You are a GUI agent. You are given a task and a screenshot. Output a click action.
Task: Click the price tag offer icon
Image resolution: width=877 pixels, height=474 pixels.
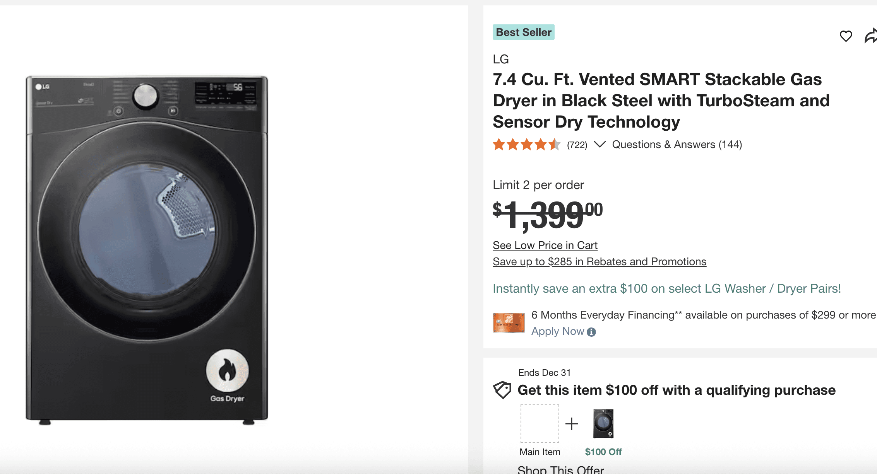[x=502, y=390]
